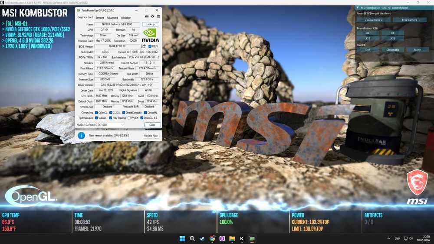
Task: Click the Kombustor title bar K icon
Action: point(2,3)
